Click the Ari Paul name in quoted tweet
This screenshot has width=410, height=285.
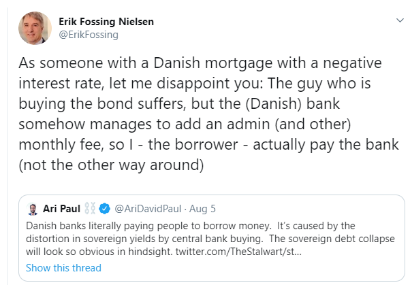tap(61, 209)
